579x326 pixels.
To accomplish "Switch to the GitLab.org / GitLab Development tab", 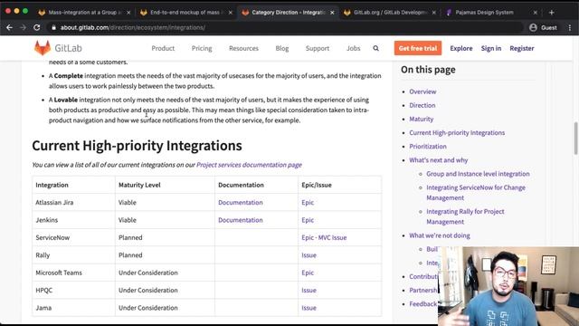I will point(390,12).
